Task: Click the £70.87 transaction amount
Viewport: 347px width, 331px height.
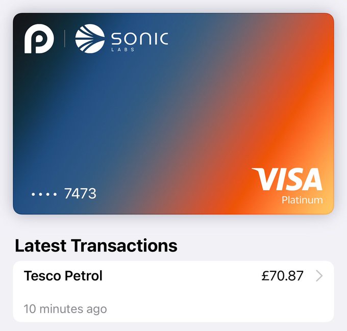Action: (x=282, y=276)
